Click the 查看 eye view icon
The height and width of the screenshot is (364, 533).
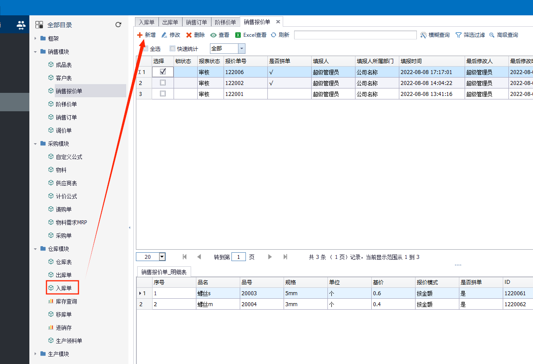click(x=213, y=35)
